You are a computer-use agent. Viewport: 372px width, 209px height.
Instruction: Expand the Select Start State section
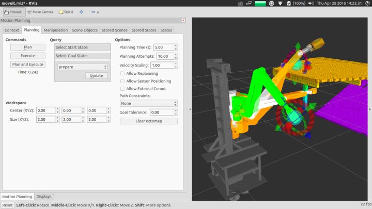[83, 47]
